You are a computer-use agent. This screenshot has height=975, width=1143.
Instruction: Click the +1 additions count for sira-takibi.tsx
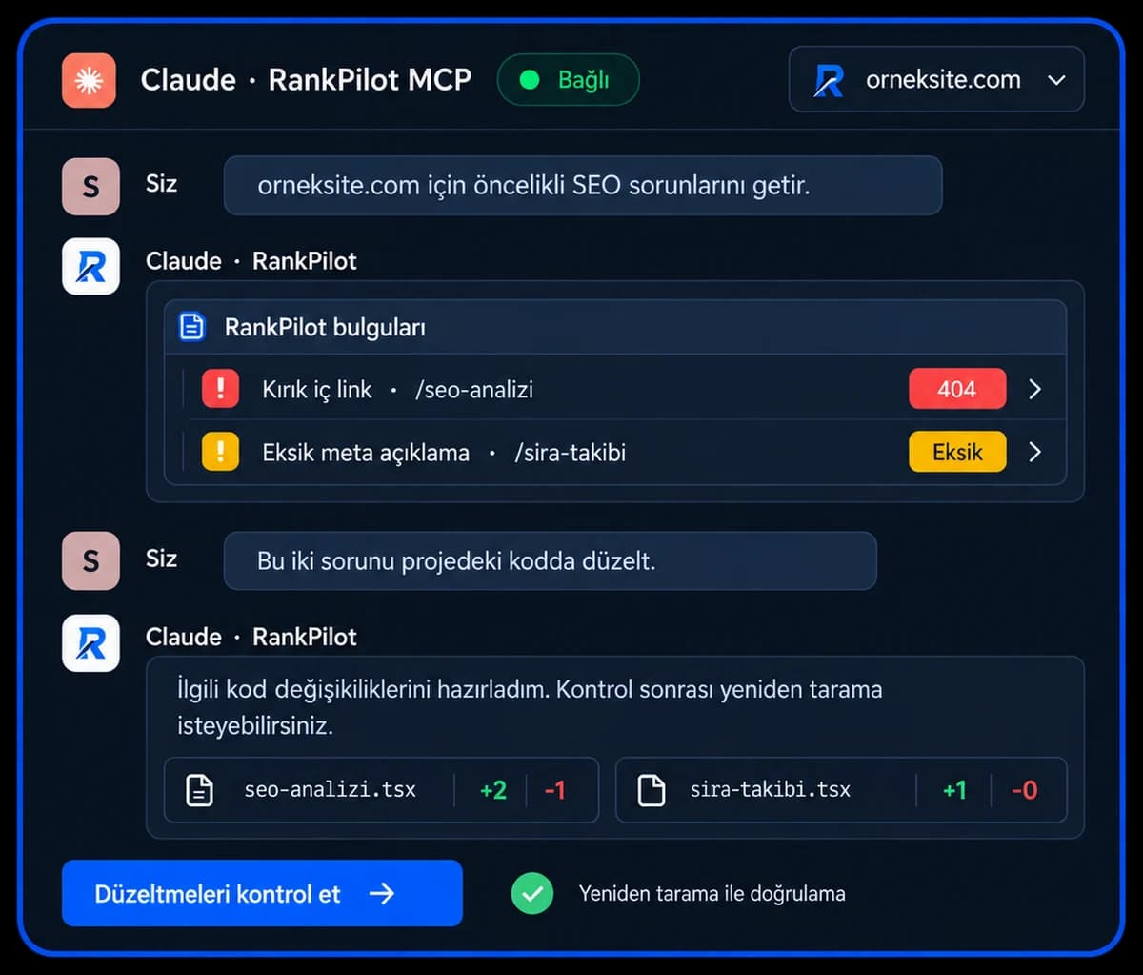coord(954,790)
